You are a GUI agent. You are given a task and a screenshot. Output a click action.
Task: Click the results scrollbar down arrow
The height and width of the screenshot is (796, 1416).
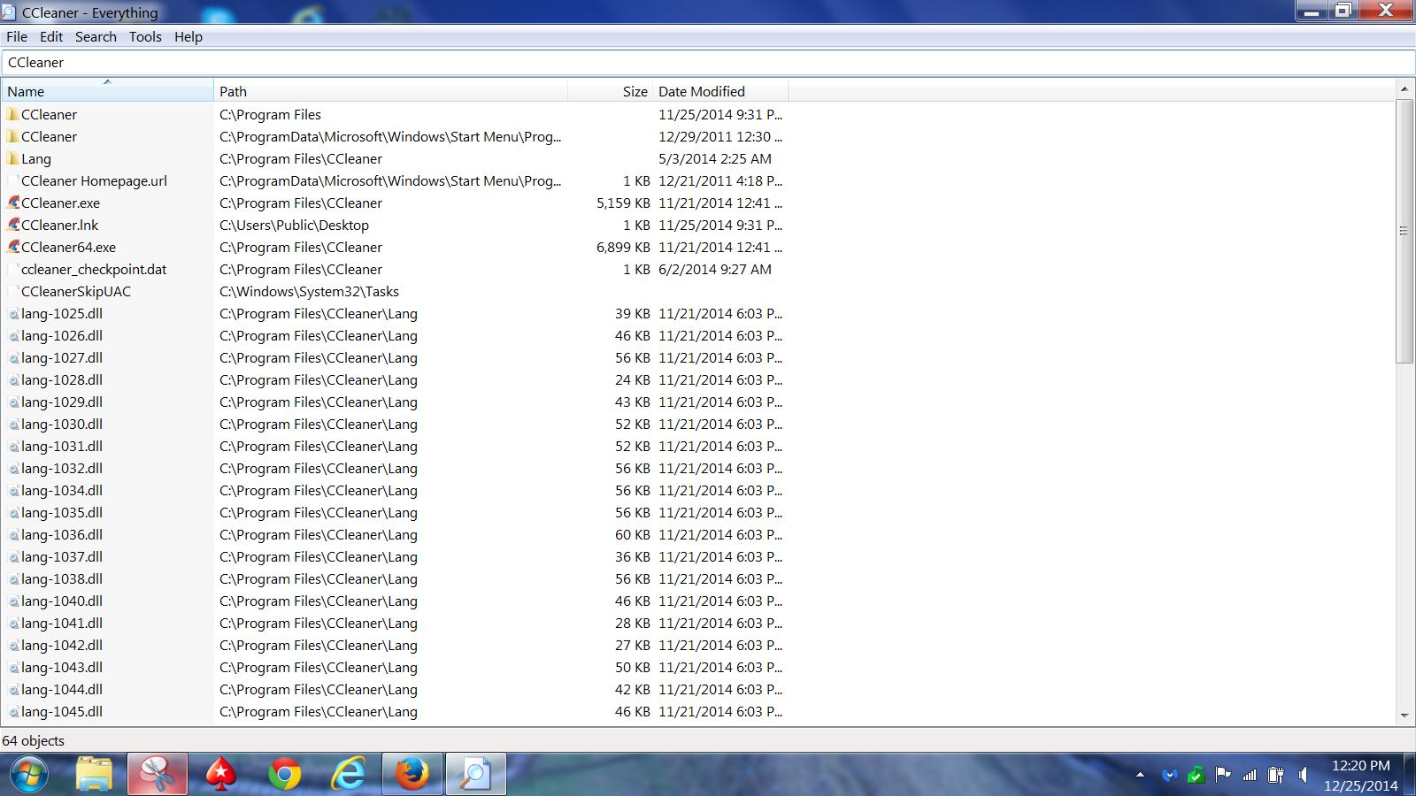coord(1404,716)
